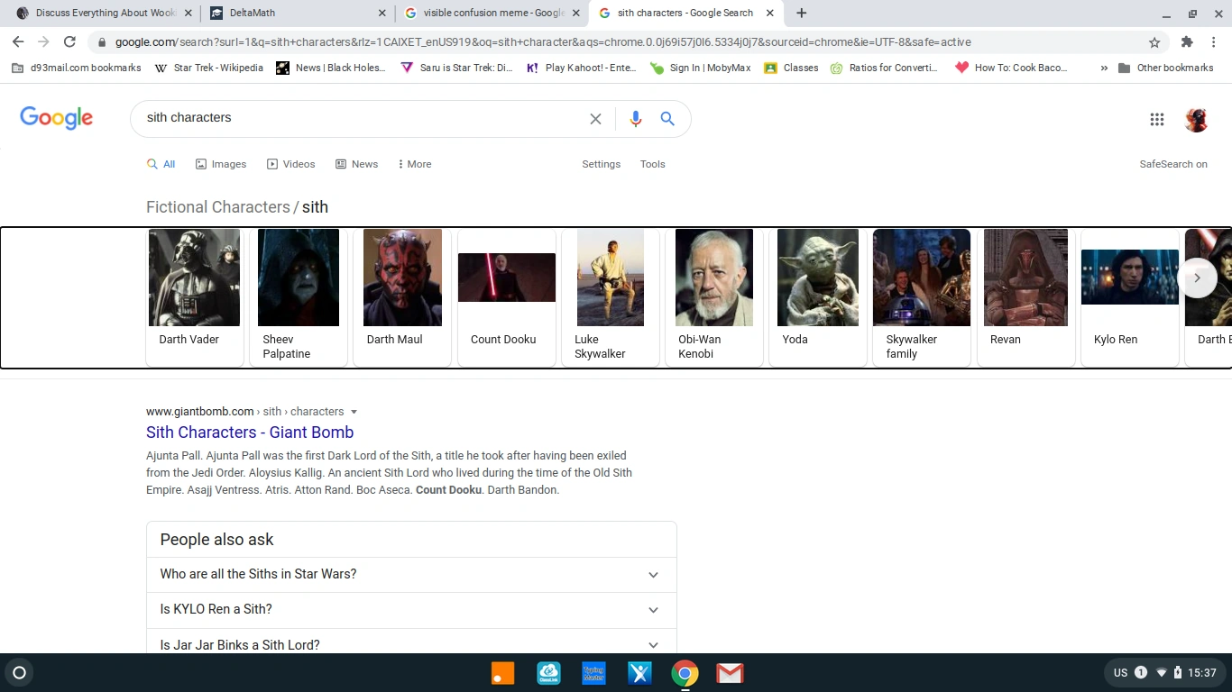This screenshot has width=1232, height=692.
Task: Open the More search options menu
Action: (414, 164)
